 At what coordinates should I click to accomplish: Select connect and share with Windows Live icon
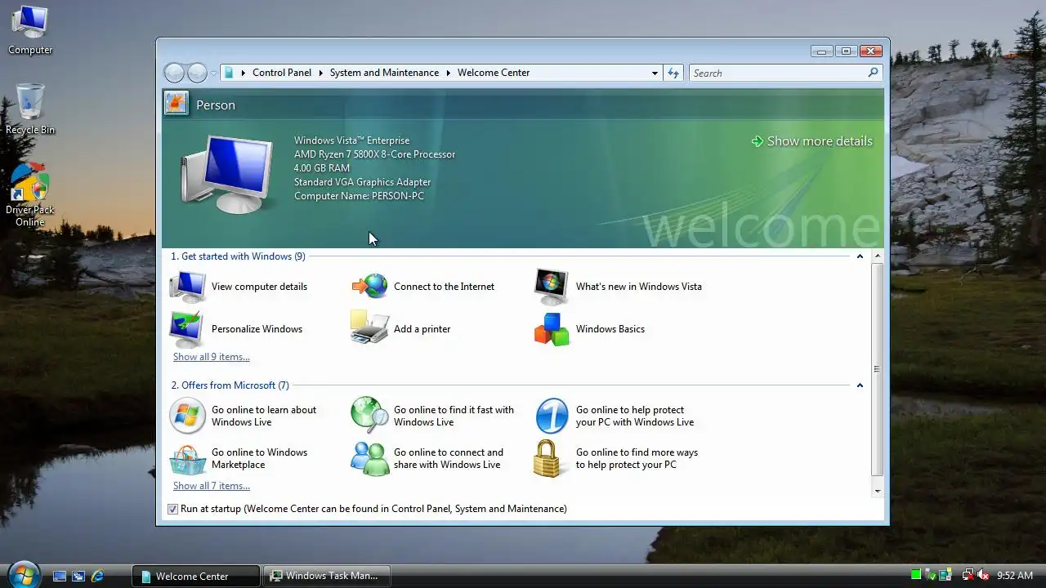(x=369, y=458)
